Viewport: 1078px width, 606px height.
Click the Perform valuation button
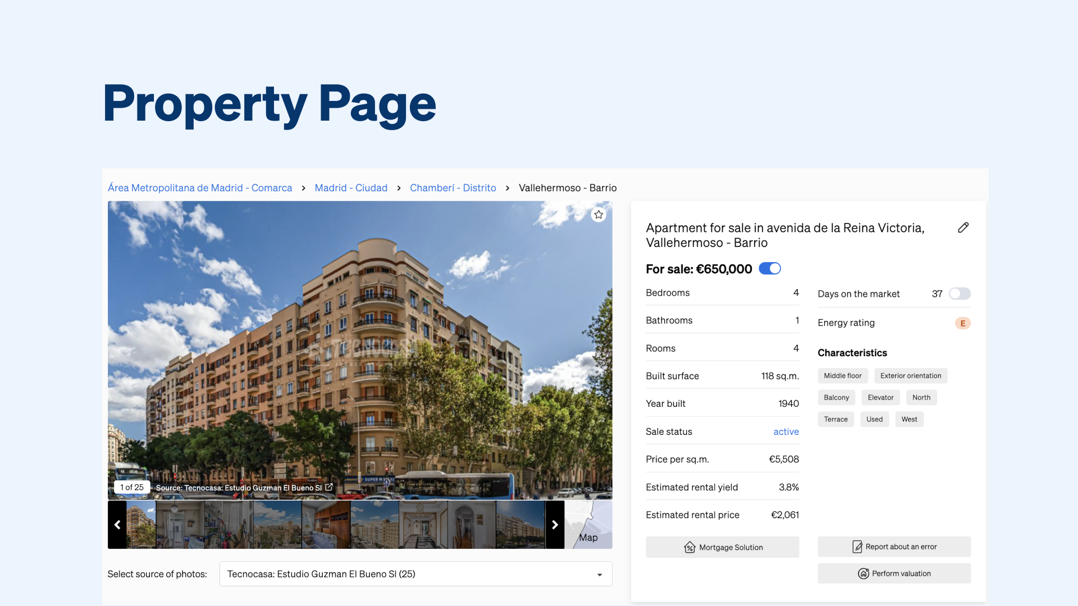[x=894, y=573]
